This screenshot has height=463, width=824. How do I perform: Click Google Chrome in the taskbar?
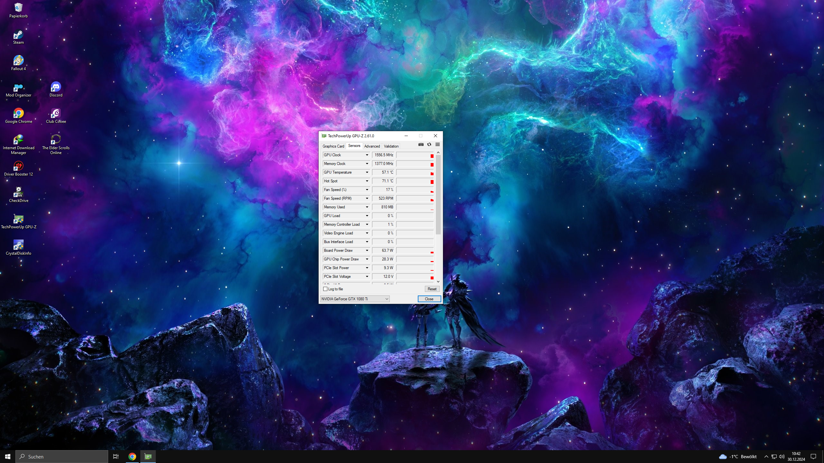(x=132, y=456)
